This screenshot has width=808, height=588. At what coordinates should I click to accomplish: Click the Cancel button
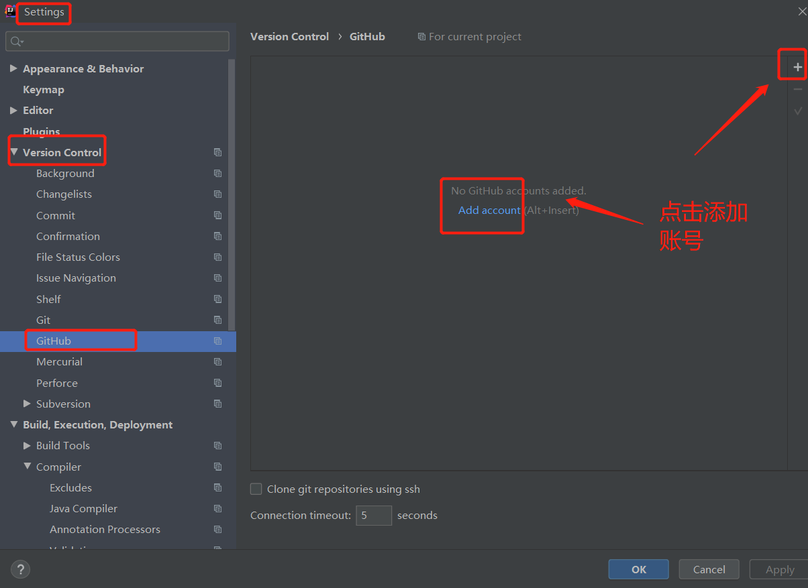pyautogui.click(x=709, y=569)
